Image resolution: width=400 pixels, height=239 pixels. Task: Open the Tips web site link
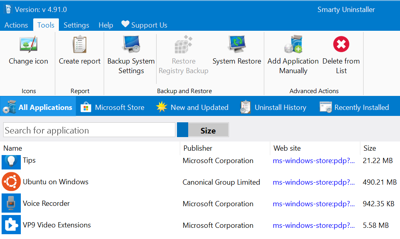click(314, 161)
